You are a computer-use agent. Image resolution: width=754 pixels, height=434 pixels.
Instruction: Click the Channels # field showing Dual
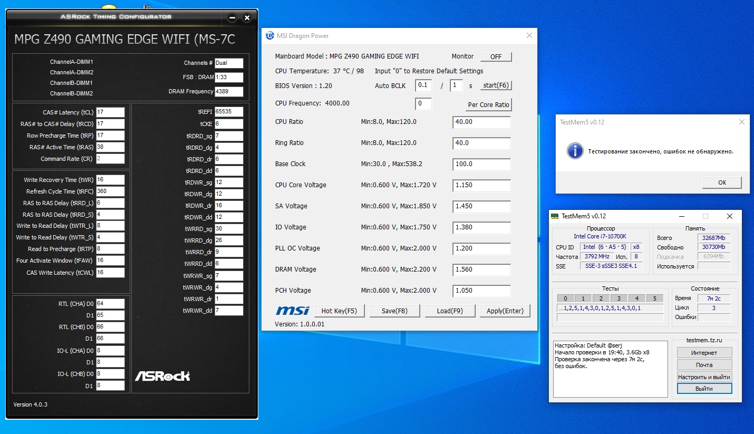coord(229,63)
